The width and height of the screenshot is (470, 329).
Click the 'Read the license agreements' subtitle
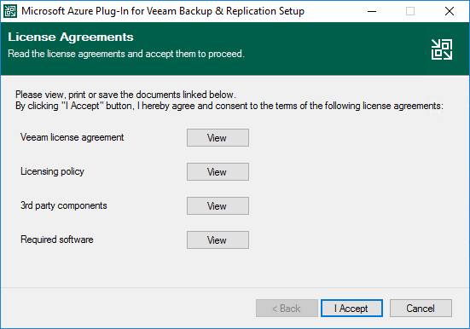pos(126,54)
